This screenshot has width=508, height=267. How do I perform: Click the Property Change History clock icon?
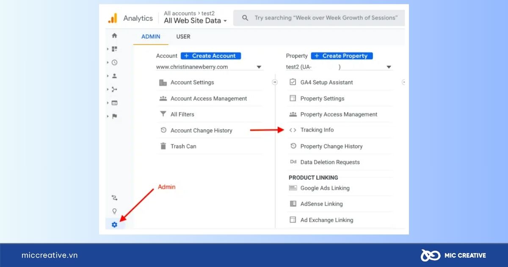pos(293,146)
